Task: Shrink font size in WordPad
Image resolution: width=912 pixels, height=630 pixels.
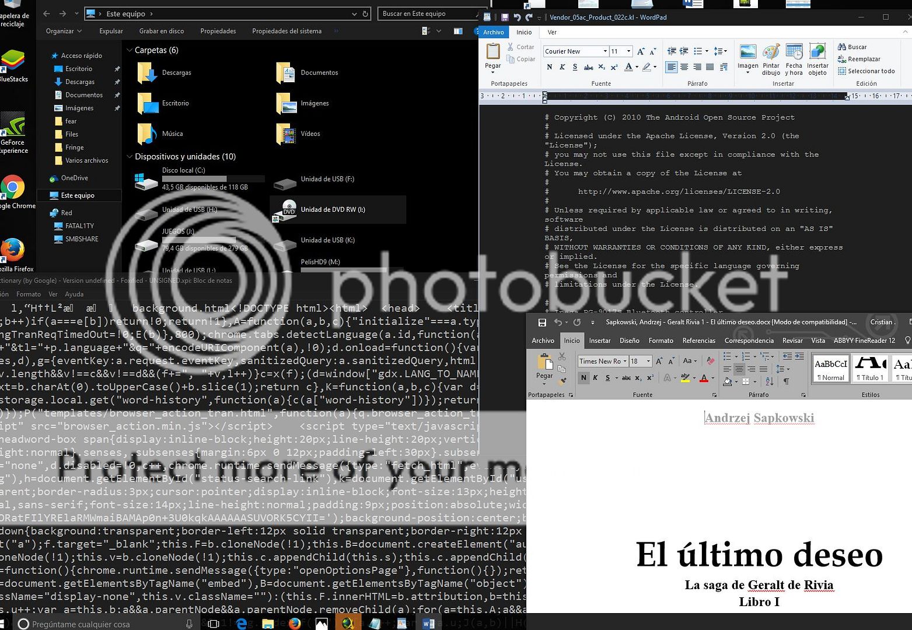Action: tap(653, 51)
